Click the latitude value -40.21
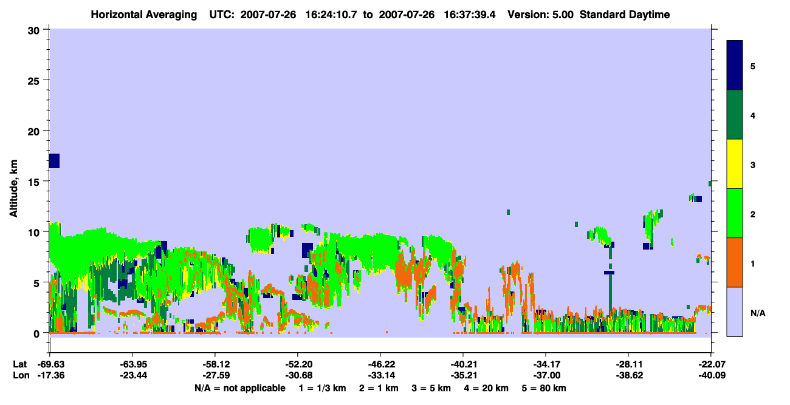Image resolution: width=790 pixels, height=405 pixels. [x=463, y=364]
